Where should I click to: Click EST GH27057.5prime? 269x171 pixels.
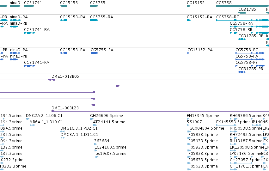(x=241, y=163)
